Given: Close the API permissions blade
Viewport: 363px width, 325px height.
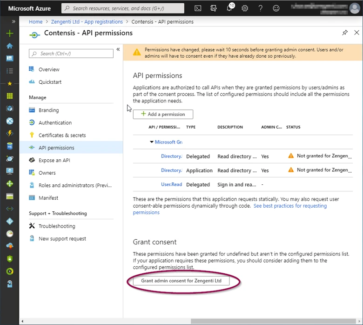Looking at the screenshot, I should [x=357, y=33].
